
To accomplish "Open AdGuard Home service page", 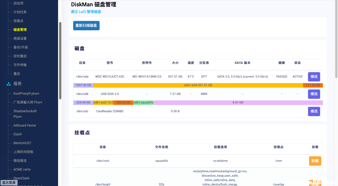I will (25, 125).
